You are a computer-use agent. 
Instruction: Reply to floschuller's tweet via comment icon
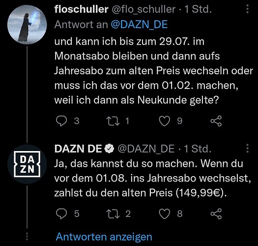coord(61,121)
